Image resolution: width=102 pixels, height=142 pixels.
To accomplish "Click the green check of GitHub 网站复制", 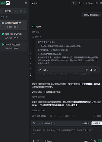I will pyautogui.click(x=3, y=45).
